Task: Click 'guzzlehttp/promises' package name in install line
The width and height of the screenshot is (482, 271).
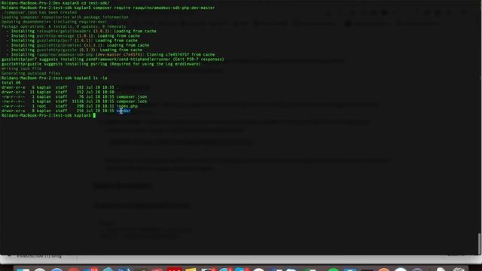Action: (59, 45)
